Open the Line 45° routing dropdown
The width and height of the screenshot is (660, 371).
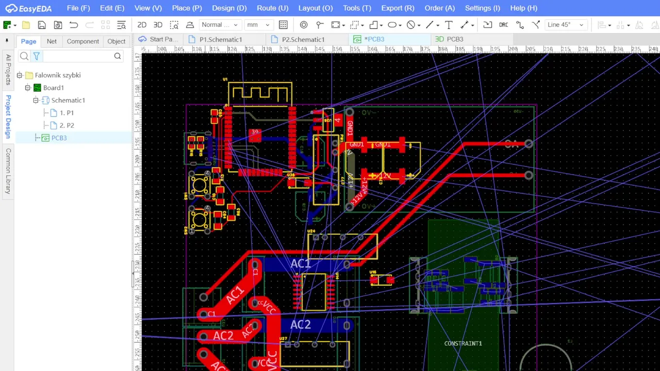[x=566, y=25]
